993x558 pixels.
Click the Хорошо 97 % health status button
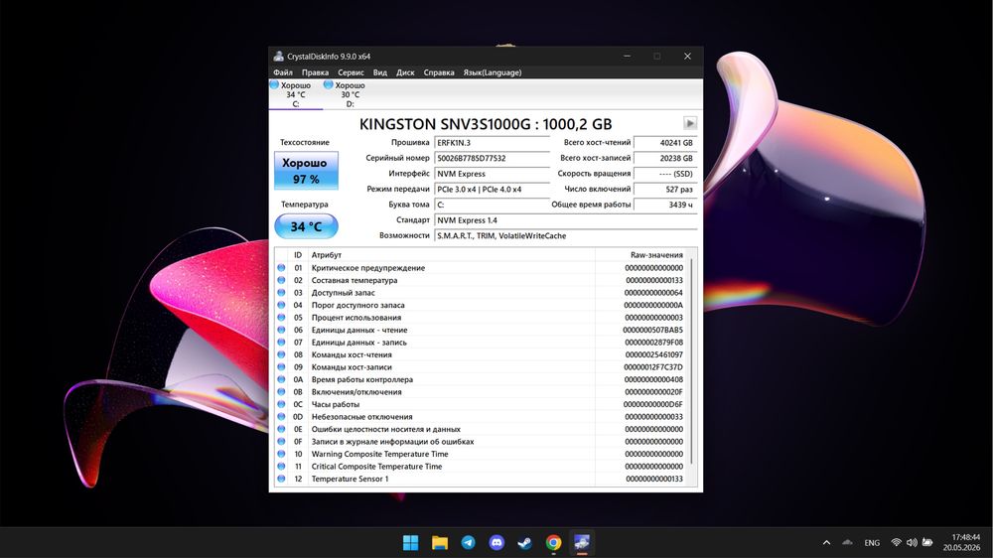306,171
